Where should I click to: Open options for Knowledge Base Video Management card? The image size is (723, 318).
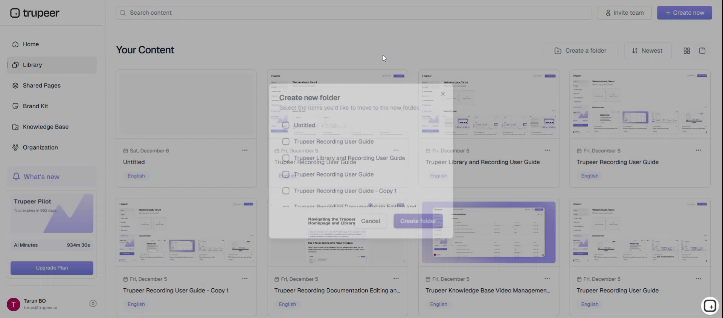(548, 279)
